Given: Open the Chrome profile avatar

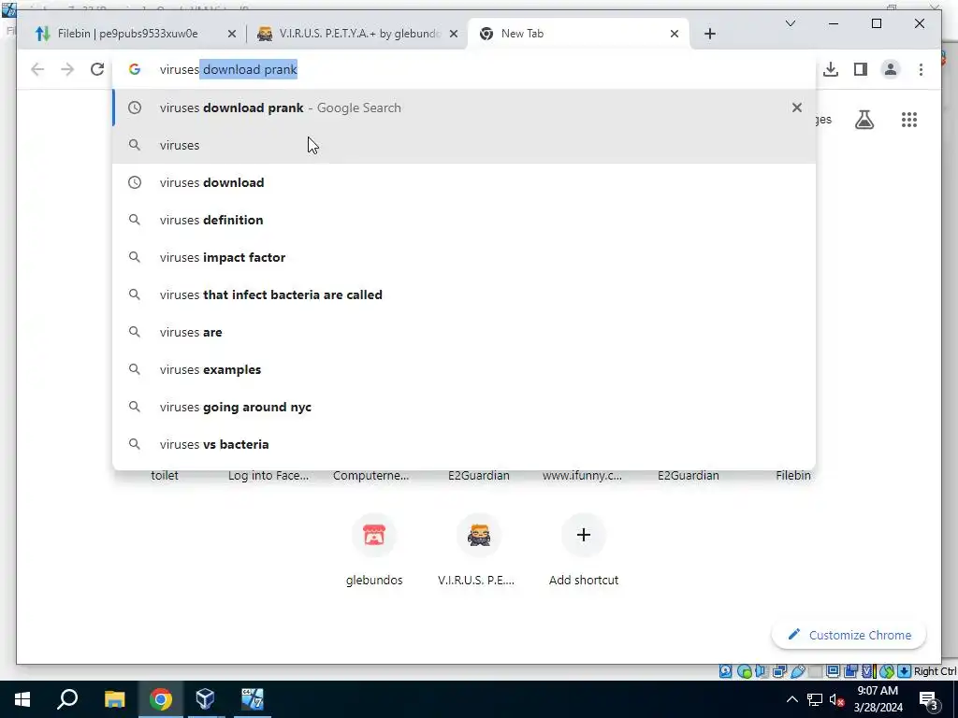Looking at the screenshot, I should click(891, 69).
